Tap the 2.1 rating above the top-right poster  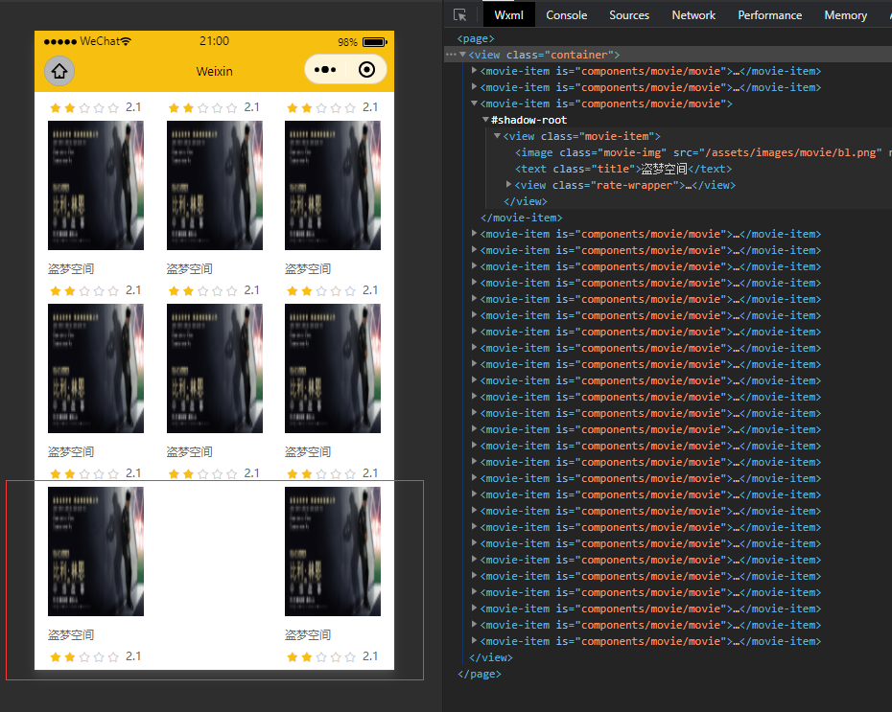[370, 107]
